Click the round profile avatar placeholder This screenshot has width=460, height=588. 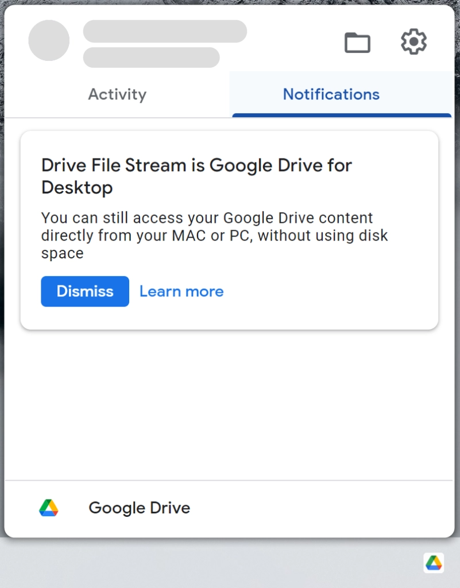tap(49, 41)
